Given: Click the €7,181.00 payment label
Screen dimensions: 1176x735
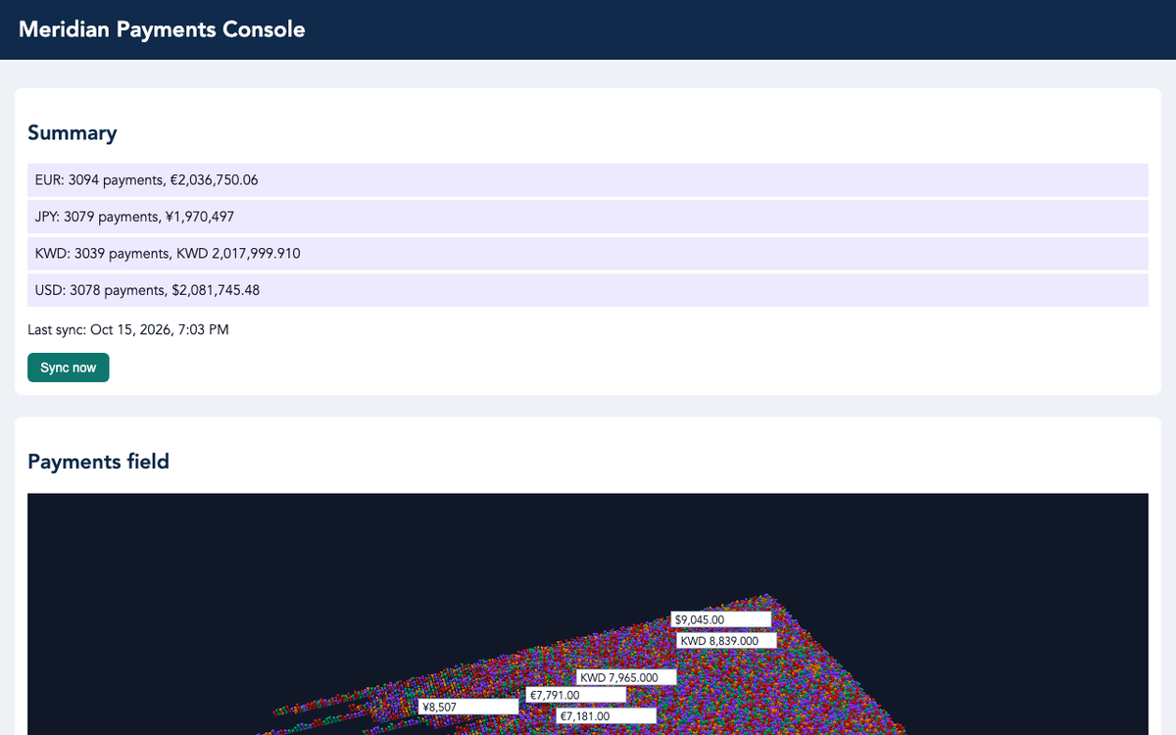Looking at the screenshot, I should pos(607,716).
